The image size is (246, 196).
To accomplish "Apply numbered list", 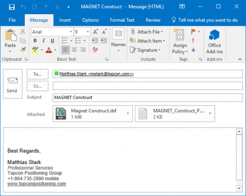I will 78,41.
